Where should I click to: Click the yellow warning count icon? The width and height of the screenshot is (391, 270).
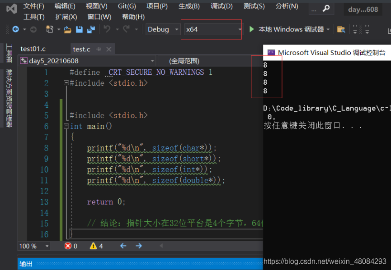coord(93,246)
